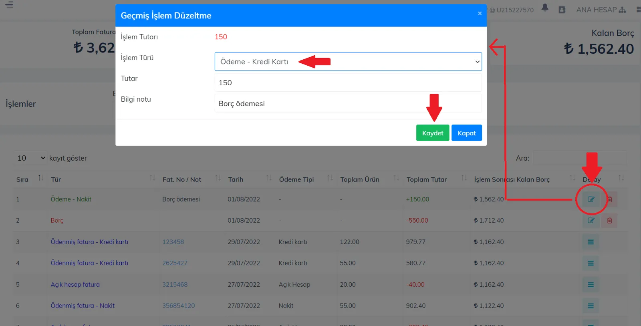Sort by Toplam Tutar column arrows
This screenshot has height=326, width=641.
pyautogui.click(x=464, y=178)
